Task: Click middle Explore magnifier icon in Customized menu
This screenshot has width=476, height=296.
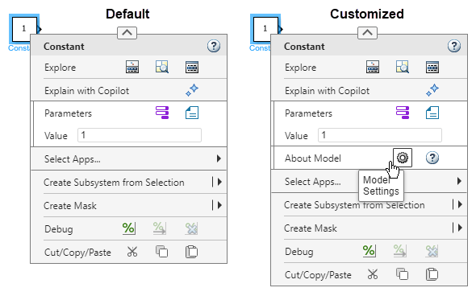Action: (x=403, y=67)
